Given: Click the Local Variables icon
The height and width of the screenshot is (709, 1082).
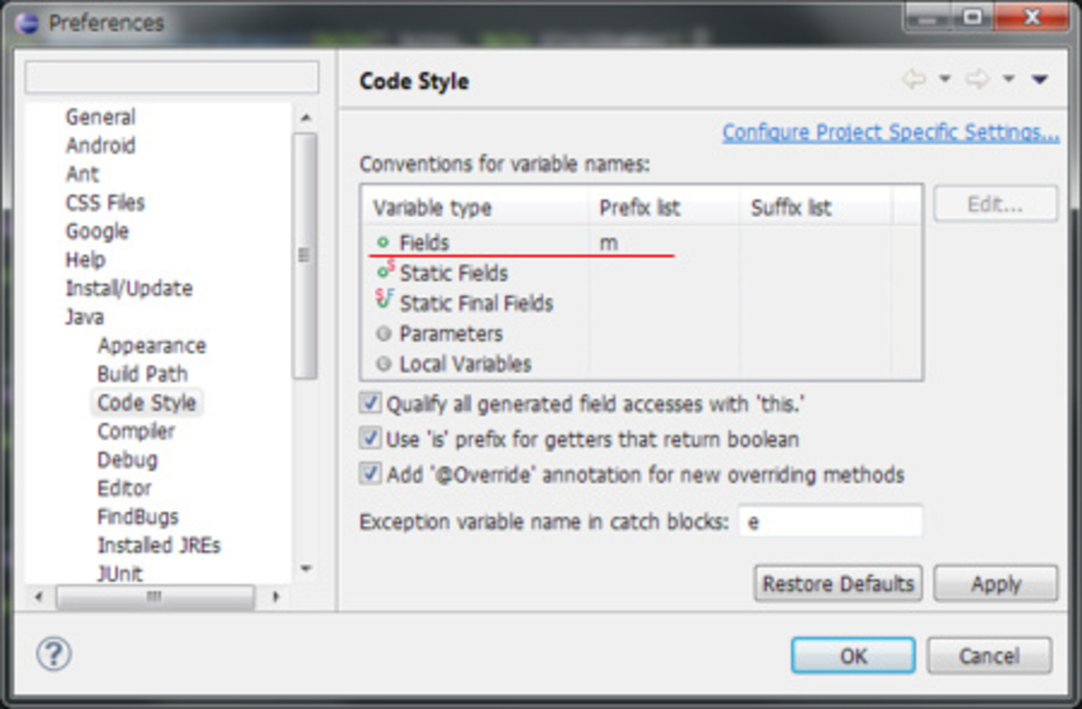Looking at the screenshot, I should click(x=383, y=364).
